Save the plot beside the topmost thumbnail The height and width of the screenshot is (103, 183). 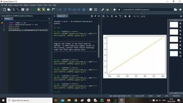(x=180, y=23)
